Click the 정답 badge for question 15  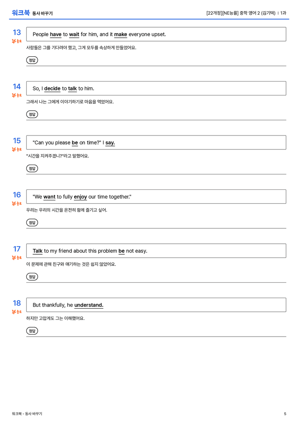(32, 168)
